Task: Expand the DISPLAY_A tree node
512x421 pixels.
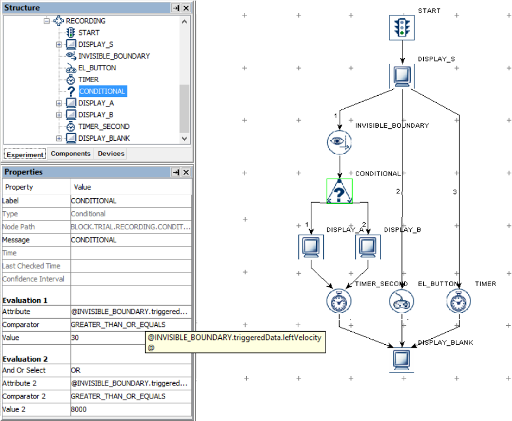Action: point(59,103)
